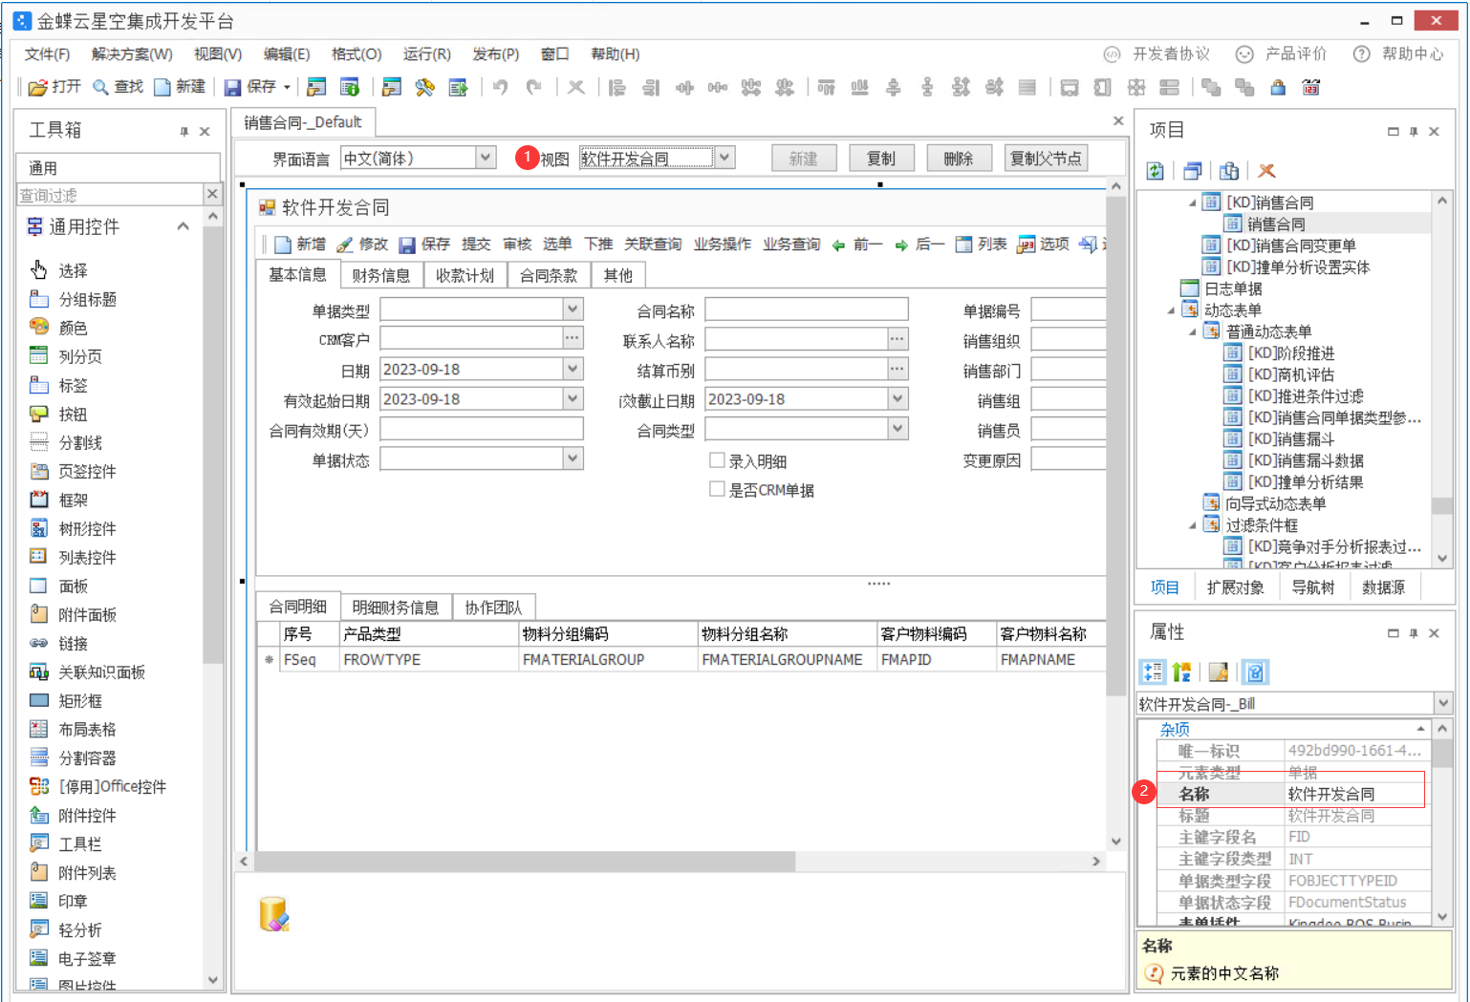Switch to the 明细财务信息 tab

tap(395, 607)
